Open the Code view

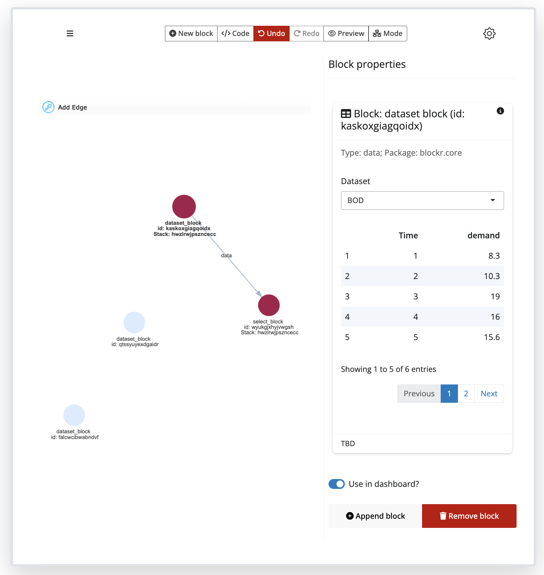click(x=235, y=33)
